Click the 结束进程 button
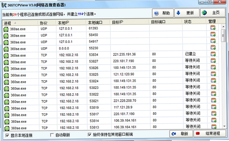 [210, 133]
